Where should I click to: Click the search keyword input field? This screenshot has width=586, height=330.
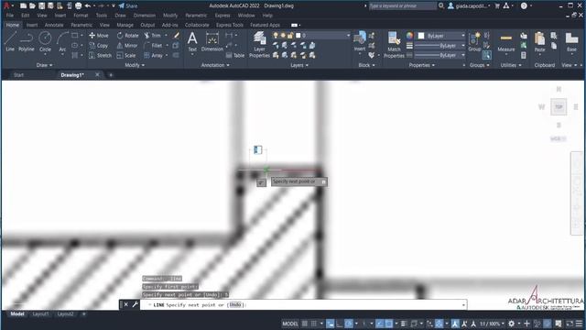[403, 5]
